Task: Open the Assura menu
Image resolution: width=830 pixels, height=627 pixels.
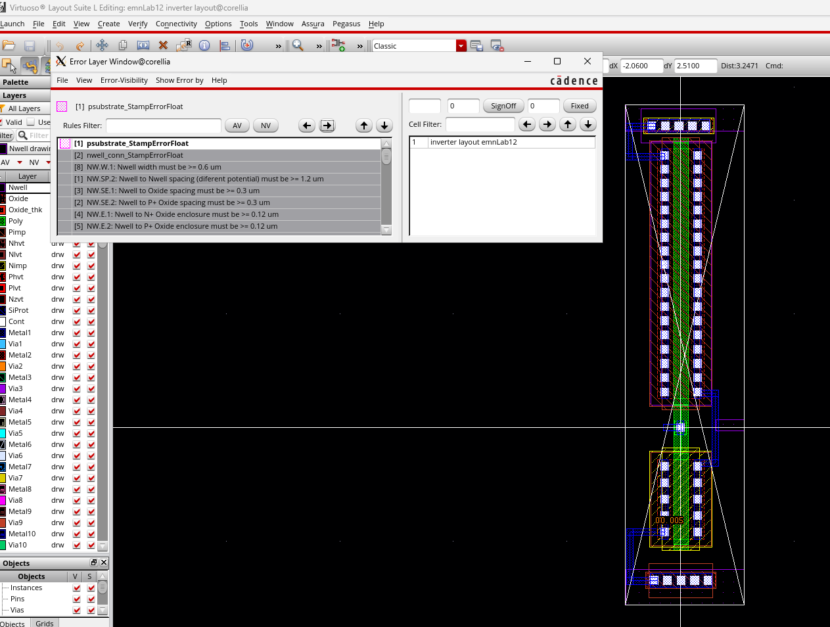Action: pyautogui.click(x=313, y=24)
